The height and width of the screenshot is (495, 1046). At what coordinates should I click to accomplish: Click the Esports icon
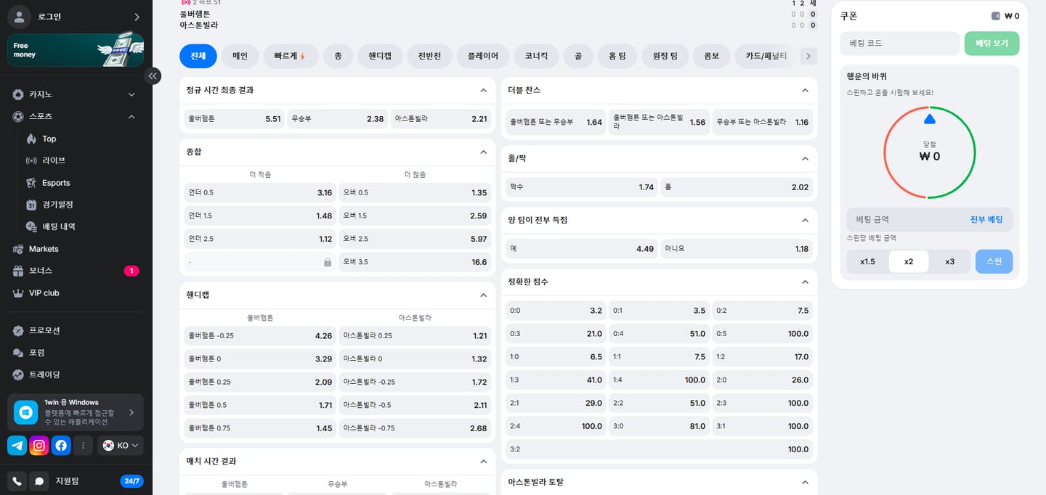coord(31,183)
